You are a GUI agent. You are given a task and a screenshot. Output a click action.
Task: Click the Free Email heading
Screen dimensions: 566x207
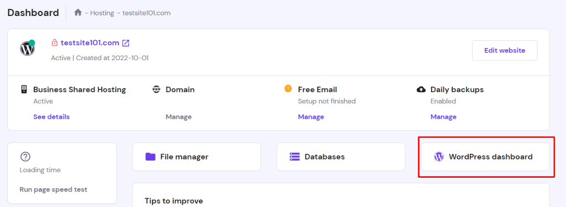[317, 89]
